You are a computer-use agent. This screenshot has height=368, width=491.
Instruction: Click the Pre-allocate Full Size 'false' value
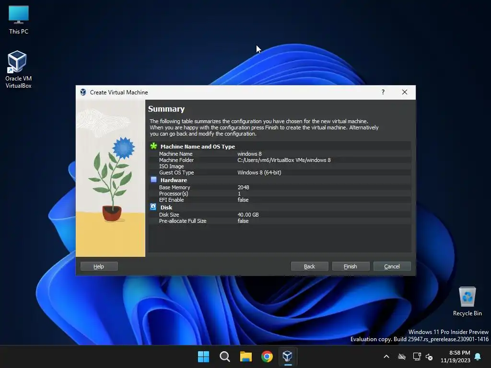(x=243, y=221)
